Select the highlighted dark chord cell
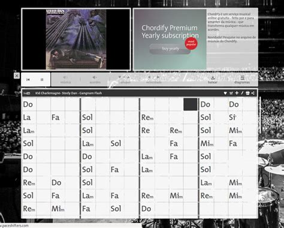 (191, 104)
